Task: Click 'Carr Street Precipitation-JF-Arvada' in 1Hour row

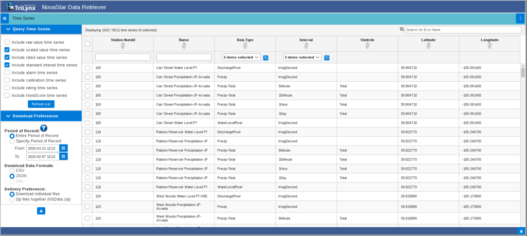Action: coord(183,104)
